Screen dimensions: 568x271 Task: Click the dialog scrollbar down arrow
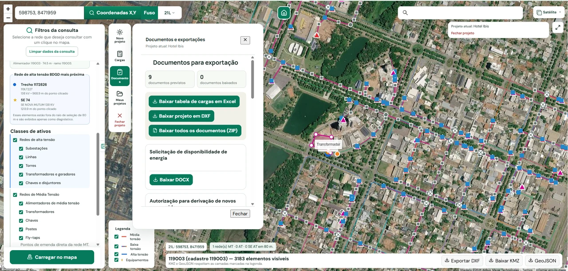click(x=252, y=204)
